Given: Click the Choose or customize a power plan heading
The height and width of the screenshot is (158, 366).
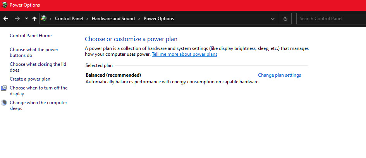Looking at the screenshot, I should tap(131, 39).
